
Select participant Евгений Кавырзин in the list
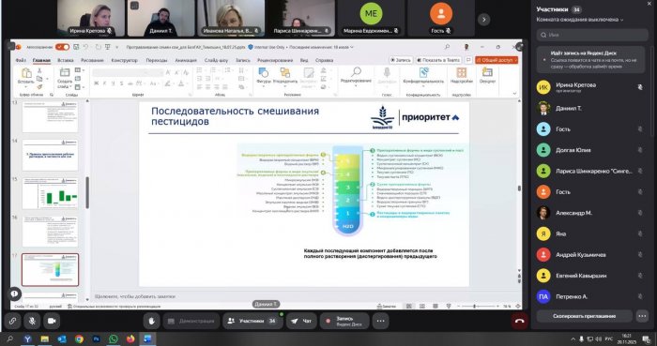point(590,276)
